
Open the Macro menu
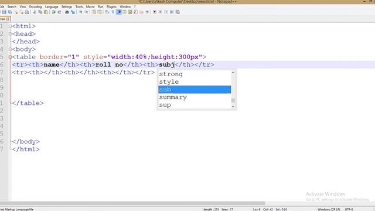coord(90,6)
